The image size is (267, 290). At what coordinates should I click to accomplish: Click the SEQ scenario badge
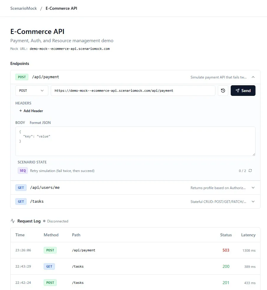(x=23, y=171)
